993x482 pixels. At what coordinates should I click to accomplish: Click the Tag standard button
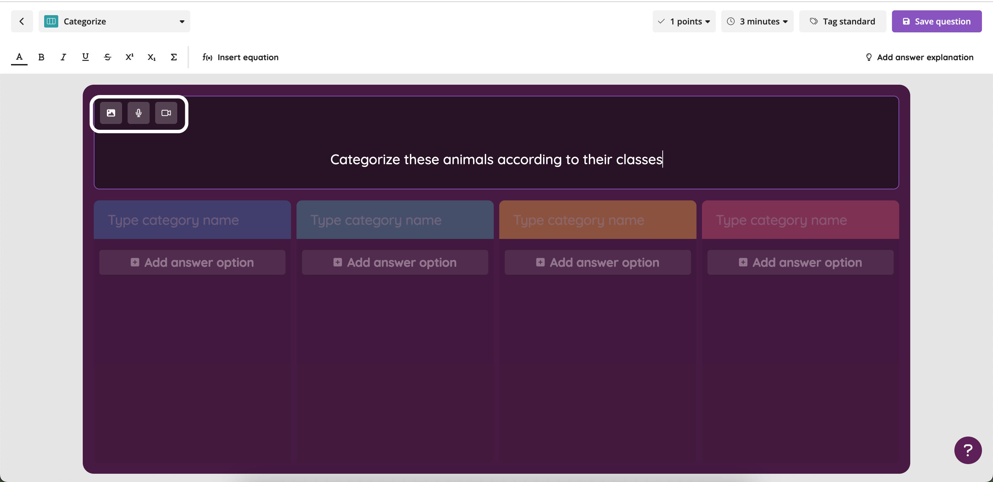click(x=842, y=21)
